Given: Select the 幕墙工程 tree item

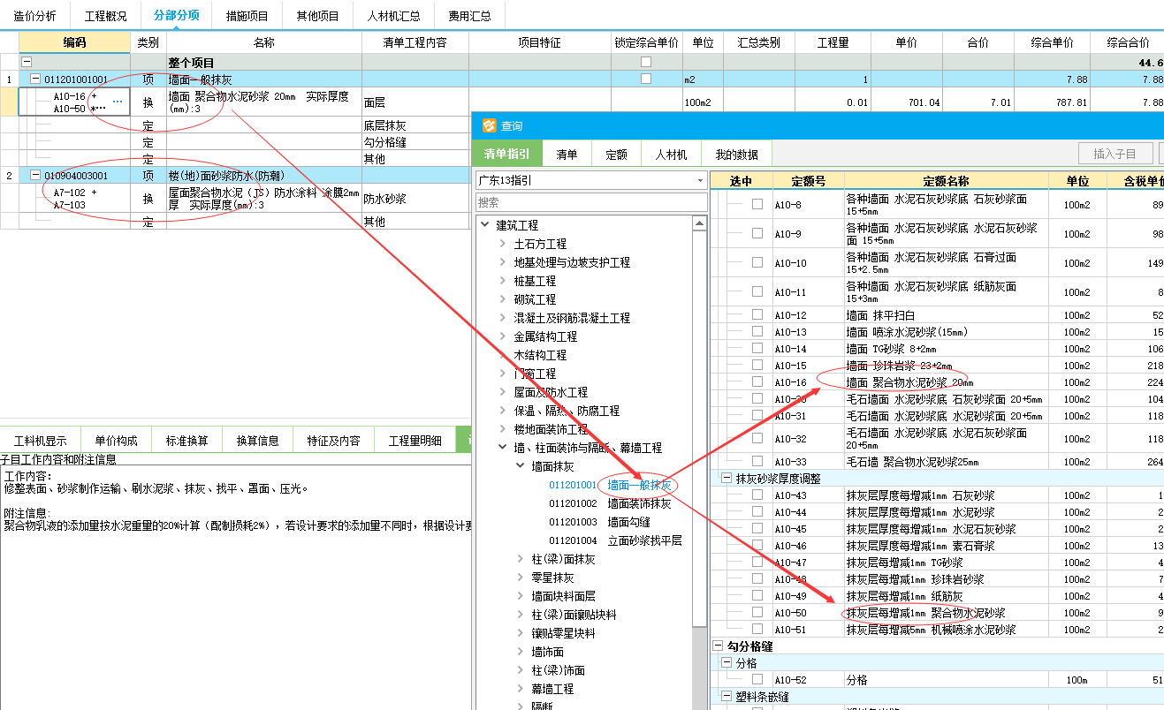Looking at the screenshot, I should pos(553,689).
